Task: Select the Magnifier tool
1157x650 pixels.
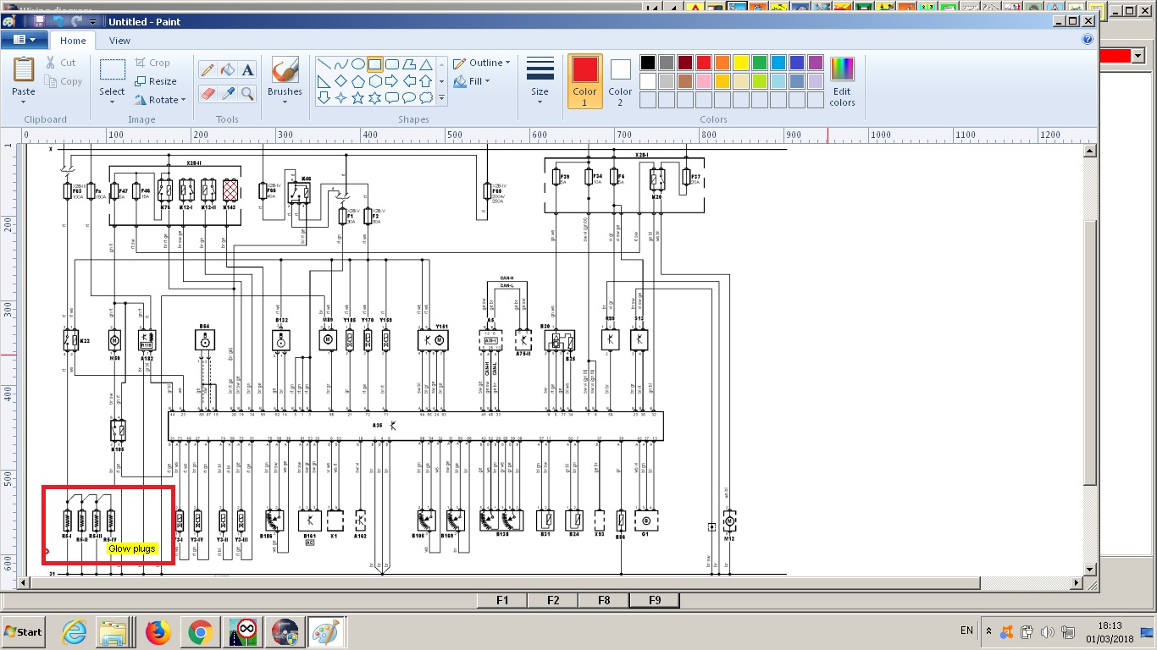Action: (x=247, y=92)
